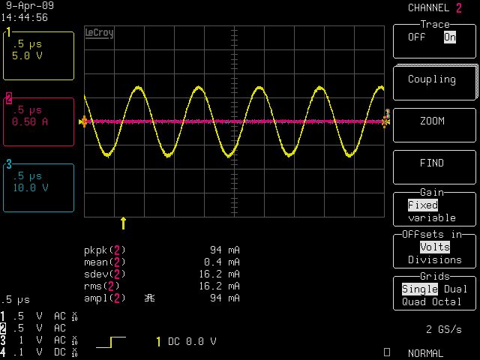Choose Quad grid layout
The width and height of the screenshot is (480, 360).
point(414,301)
